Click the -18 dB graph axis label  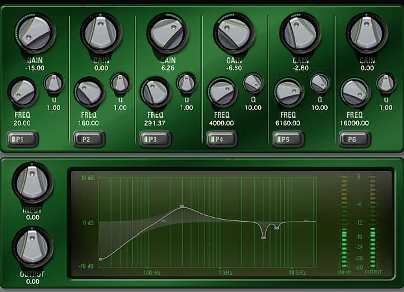pos(86,266)
